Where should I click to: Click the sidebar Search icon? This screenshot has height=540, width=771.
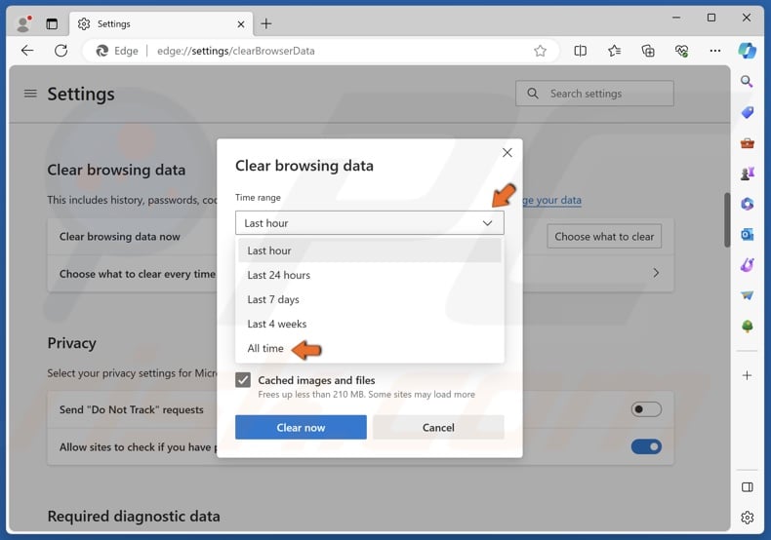[747, 82]
